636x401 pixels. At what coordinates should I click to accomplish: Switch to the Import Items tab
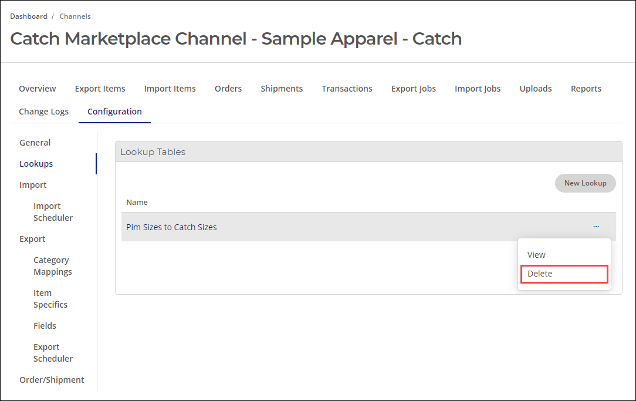170,89
